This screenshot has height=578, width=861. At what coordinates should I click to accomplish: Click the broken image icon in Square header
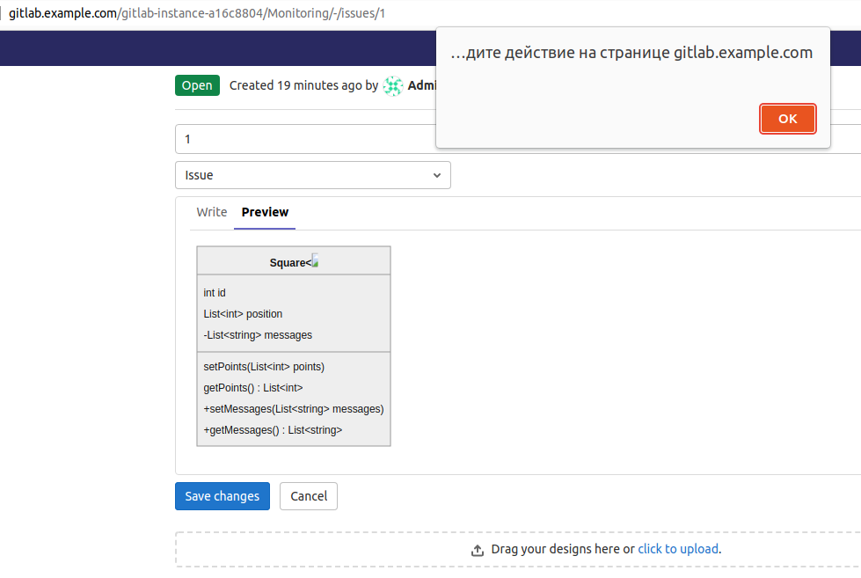click(x=315, y=261)
